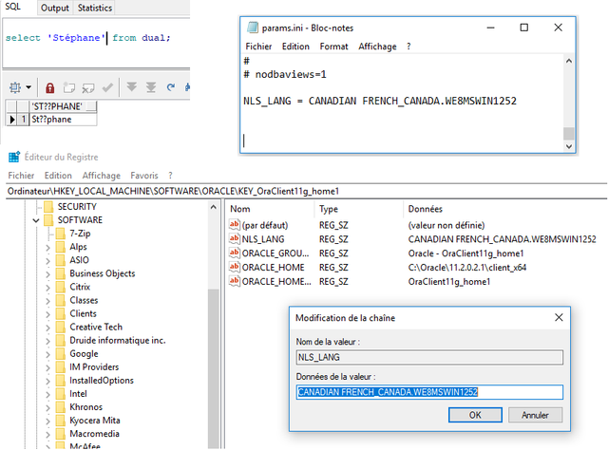Select the IM Providers tree item
This screenshot has width=608, height=450.
[x=94, y=367]
